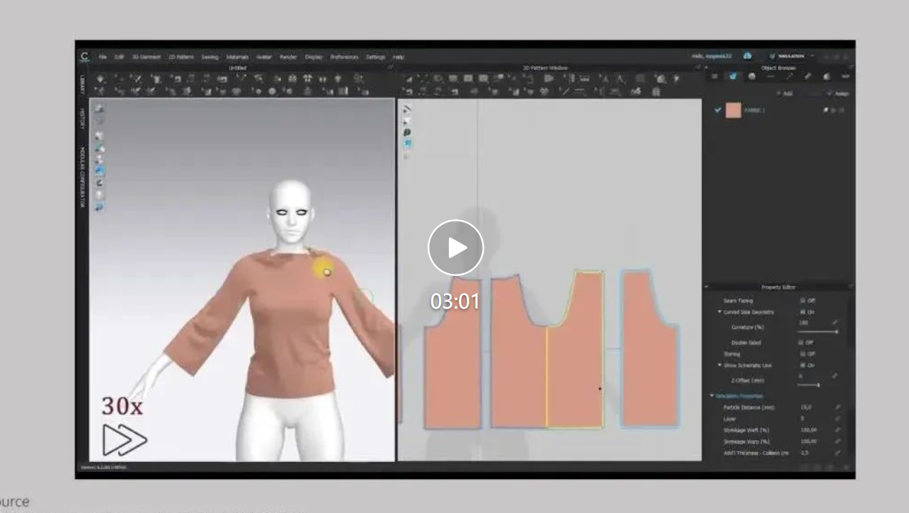Click the Property Editor panel title

tap(779, 287)
